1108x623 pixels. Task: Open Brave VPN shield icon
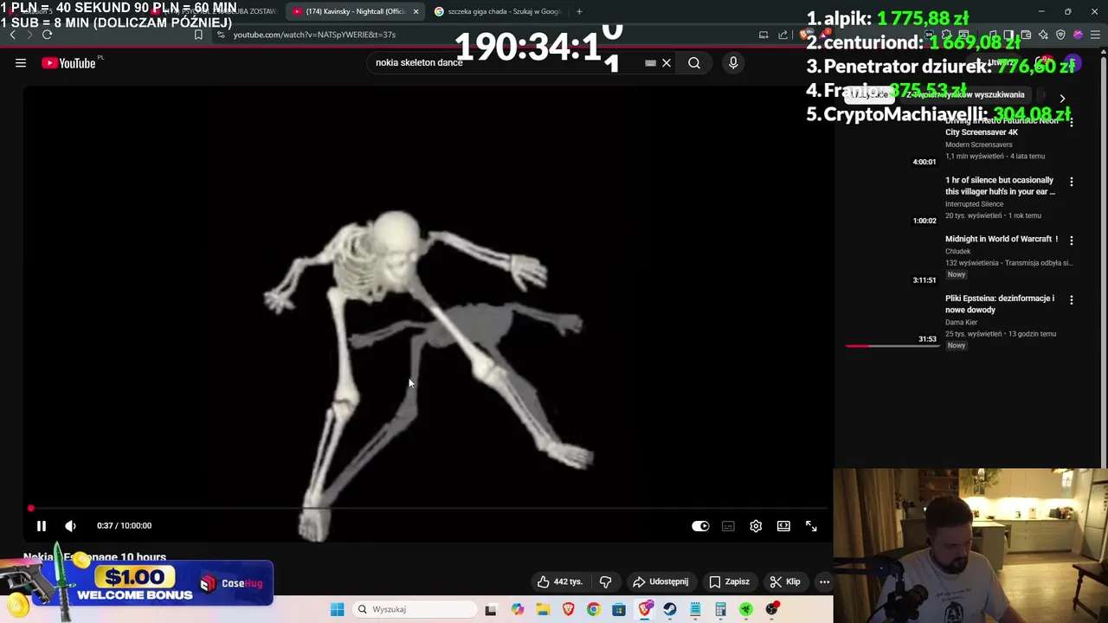(1060, 35)
